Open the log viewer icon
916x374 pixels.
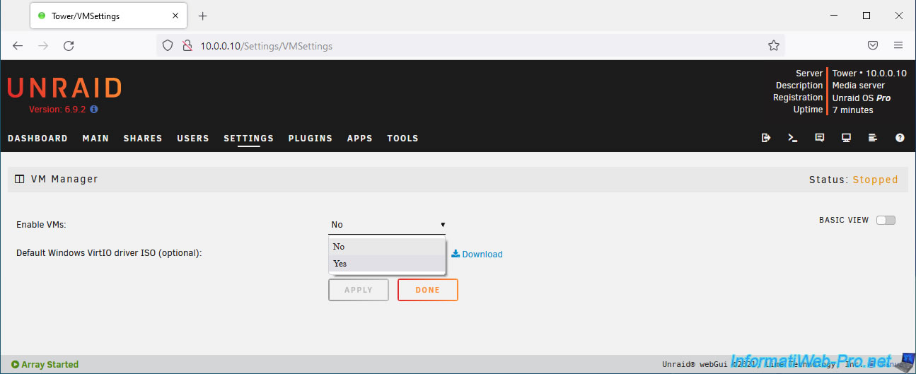coord(873,138)
